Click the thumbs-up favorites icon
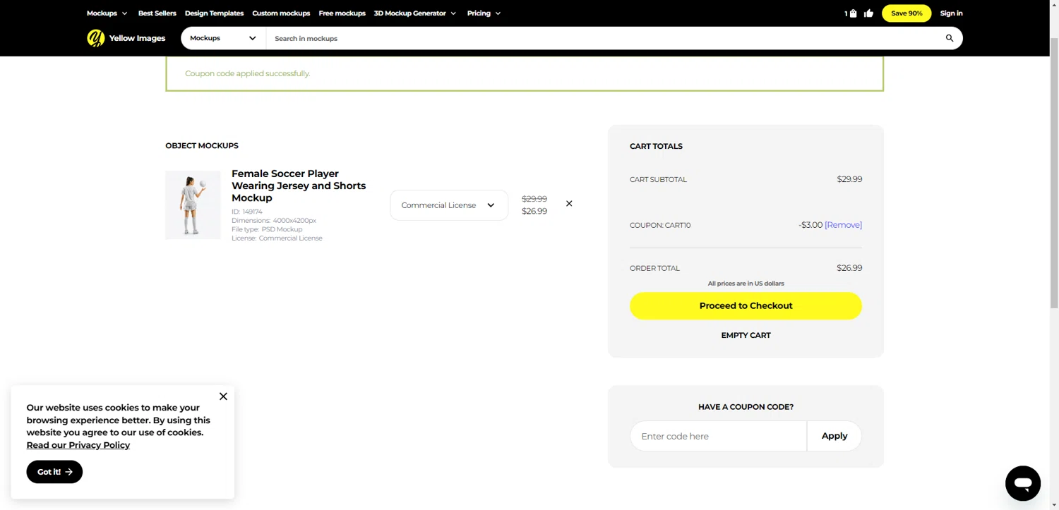Screen dimensions: 1059x510 pyautogui.click(x=868, y=13)
